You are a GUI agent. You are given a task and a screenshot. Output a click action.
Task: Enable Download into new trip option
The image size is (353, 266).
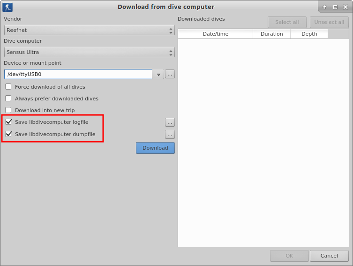pyautogui.click(x=8, y=110)
